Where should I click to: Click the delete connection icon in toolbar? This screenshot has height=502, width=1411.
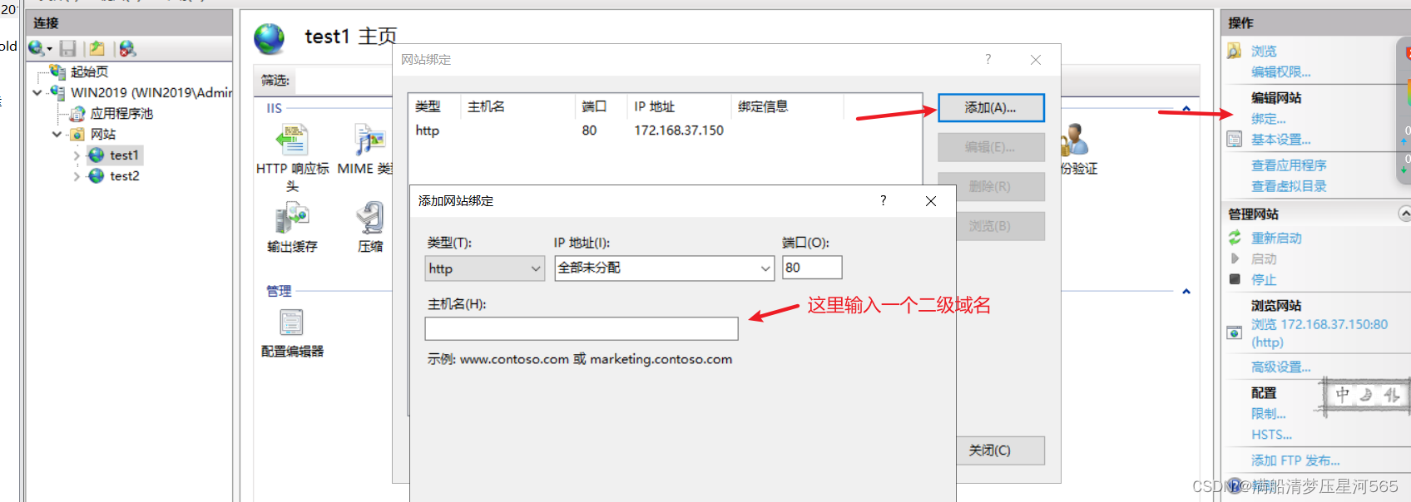coord(127,49)
